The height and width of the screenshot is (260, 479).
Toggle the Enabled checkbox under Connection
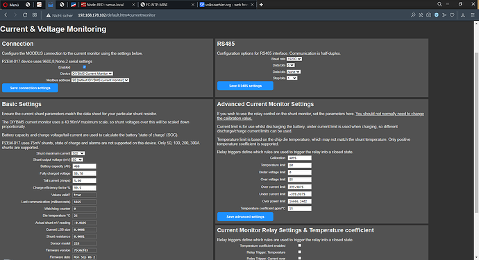84,67
